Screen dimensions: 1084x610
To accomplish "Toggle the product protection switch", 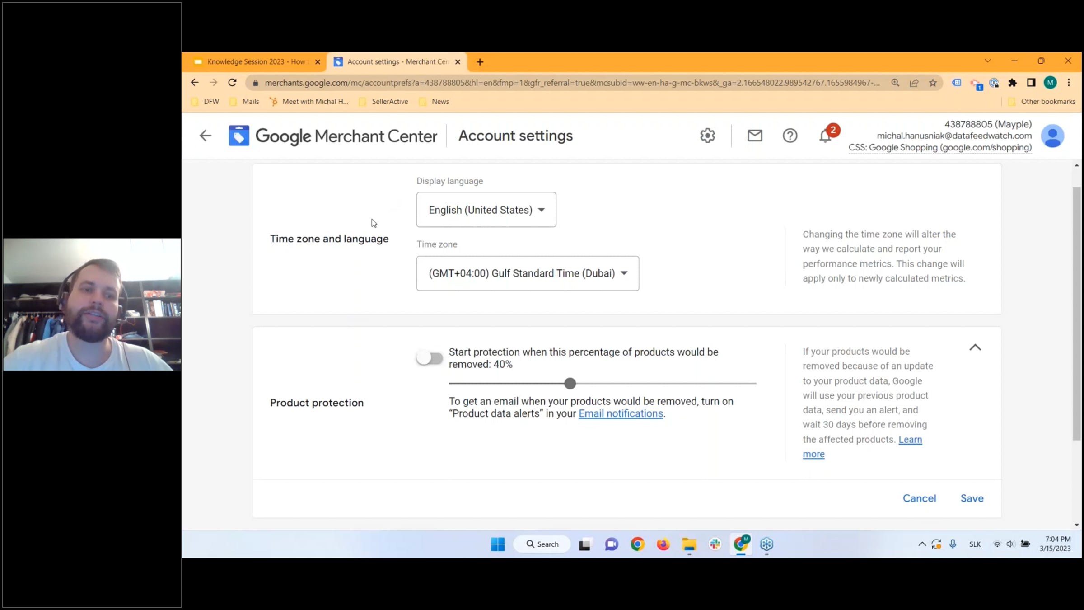I will click(x=430, y=358).
